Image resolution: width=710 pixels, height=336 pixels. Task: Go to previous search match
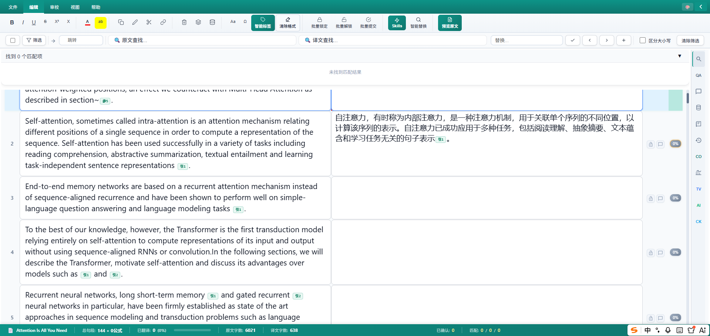[590, 40]
